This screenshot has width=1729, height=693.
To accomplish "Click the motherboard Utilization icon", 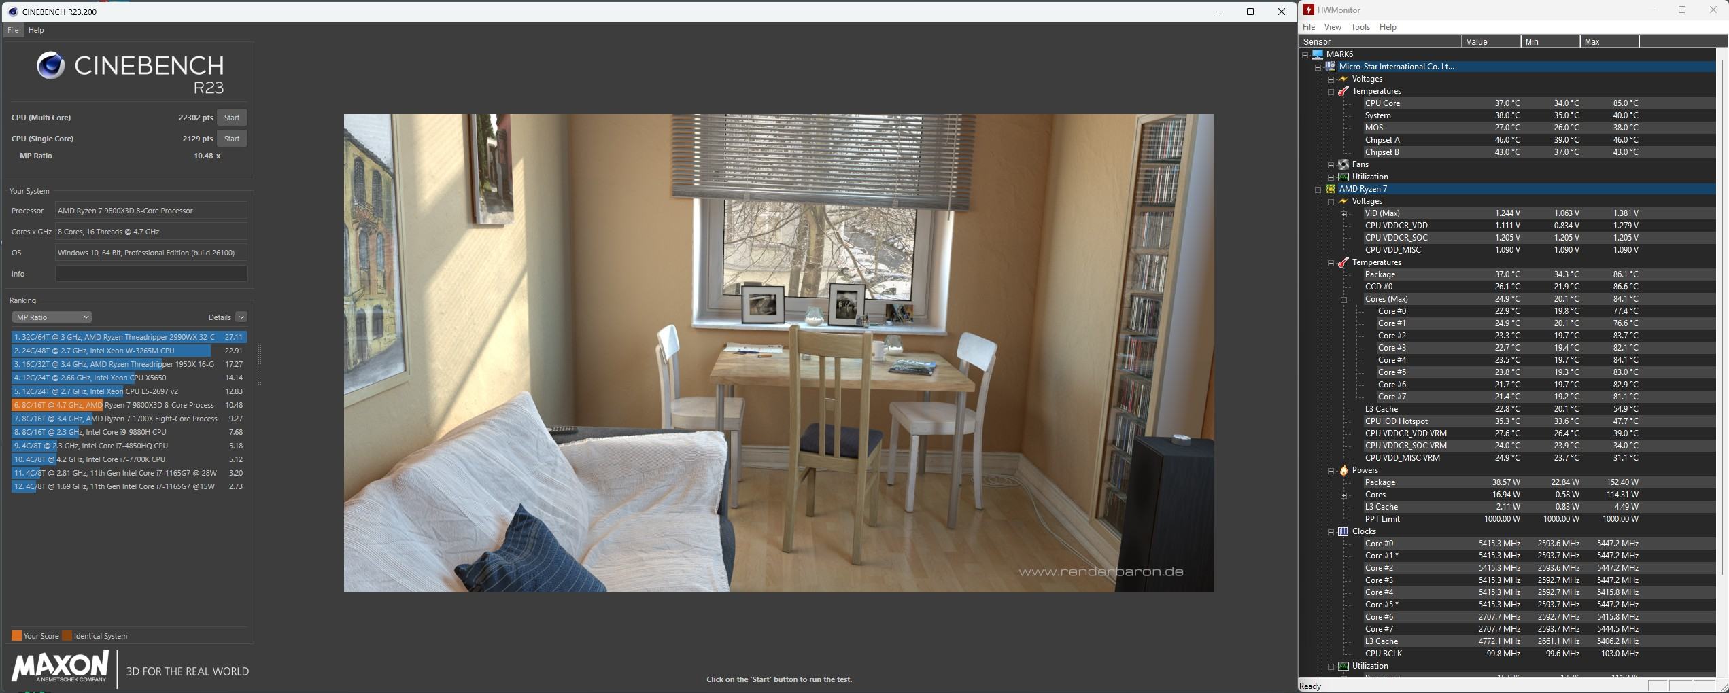I will click(1343, 177).
